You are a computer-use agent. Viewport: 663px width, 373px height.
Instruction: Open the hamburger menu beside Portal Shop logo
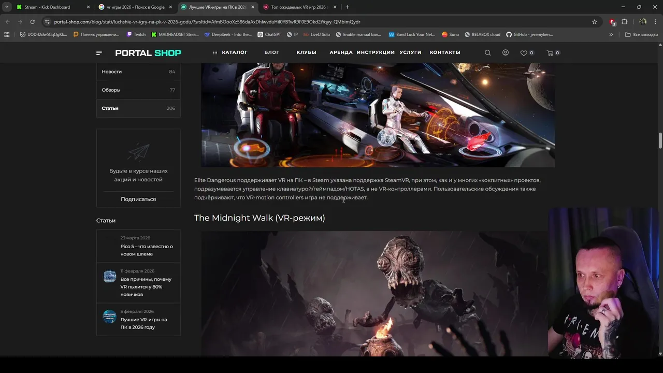click(x=99, y=53)
